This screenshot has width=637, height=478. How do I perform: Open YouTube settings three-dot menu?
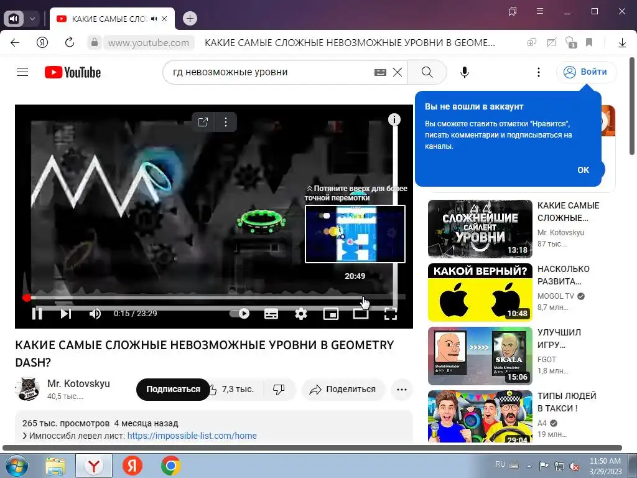coord(539,72)
